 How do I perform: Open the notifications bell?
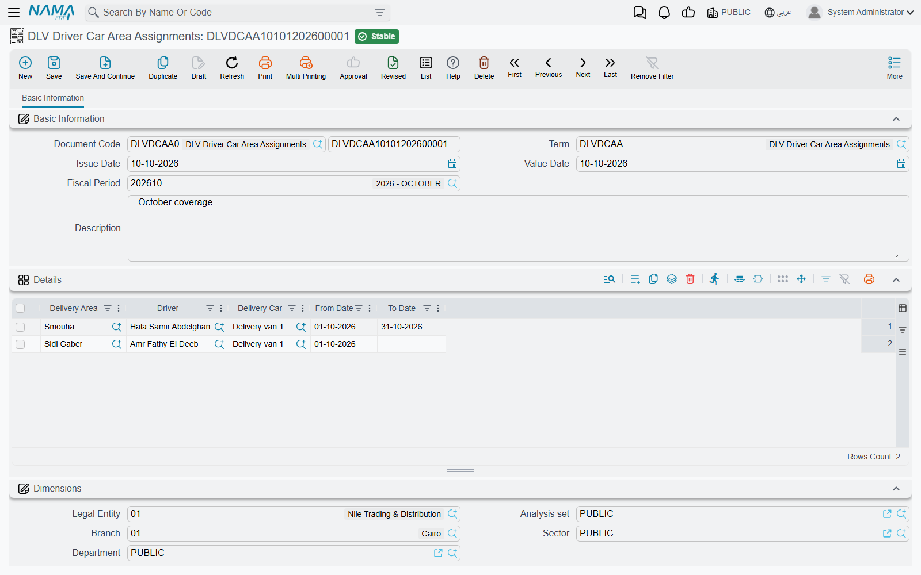664,13
